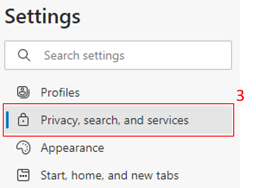
Task: Click the gray highlighted area right of services
Action: 211,120
